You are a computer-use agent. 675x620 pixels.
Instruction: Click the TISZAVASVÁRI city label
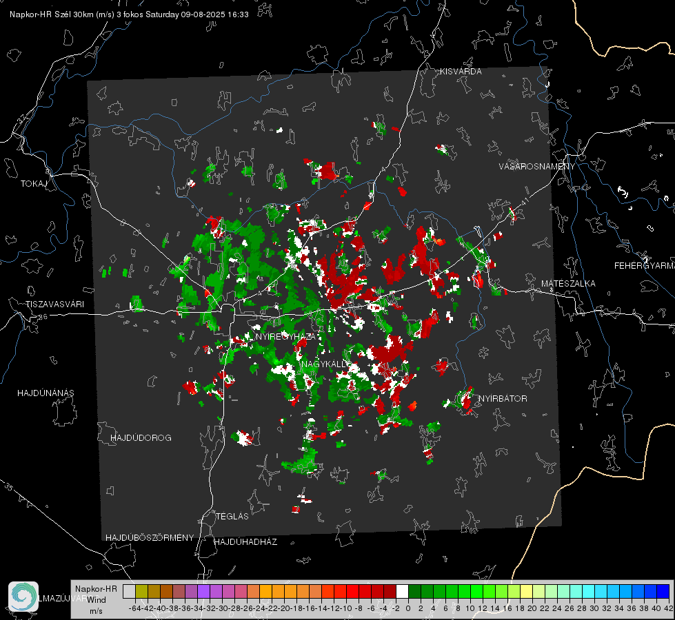(54, 304)
